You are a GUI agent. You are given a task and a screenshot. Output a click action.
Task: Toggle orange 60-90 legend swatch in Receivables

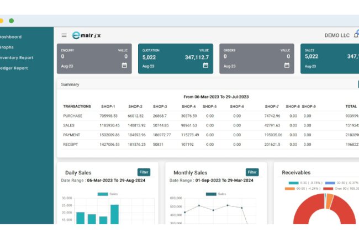pyautogui.click(x=289, y=188)
